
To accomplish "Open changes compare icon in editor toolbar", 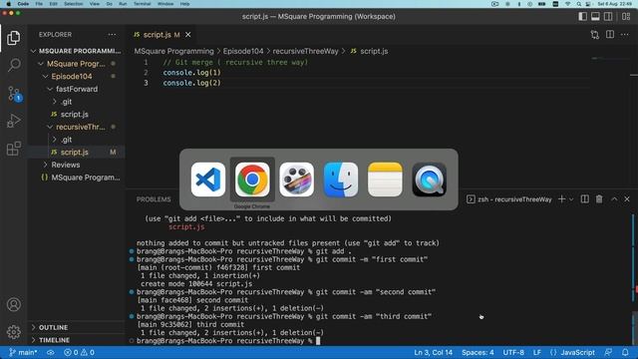I will point(595,35).
